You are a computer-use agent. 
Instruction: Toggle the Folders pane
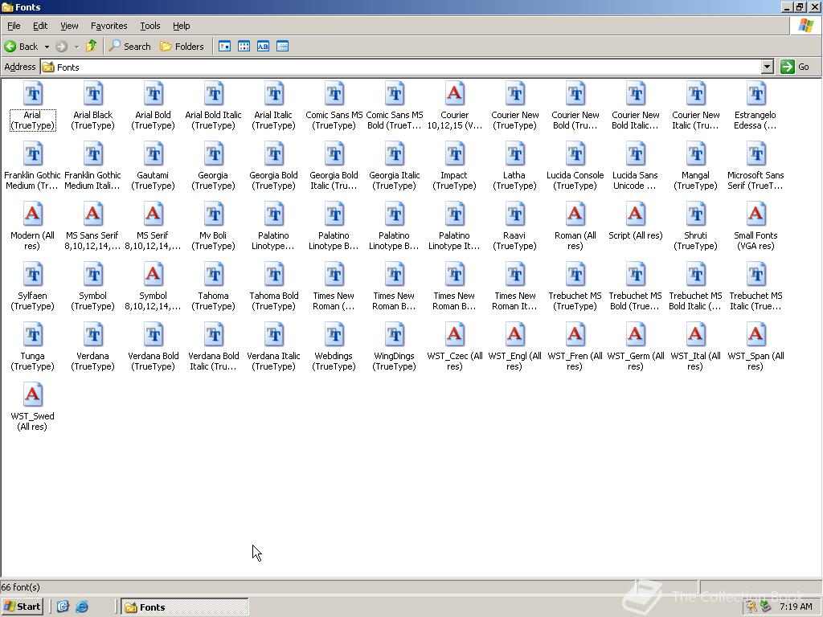[x=182, y=46]
